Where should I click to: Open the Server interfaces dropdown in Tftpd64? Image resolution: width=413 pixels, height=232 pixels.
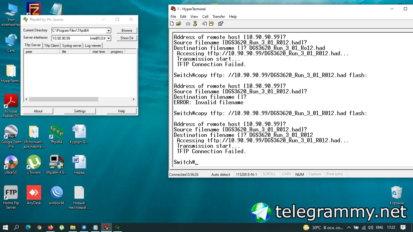[108, 38]
